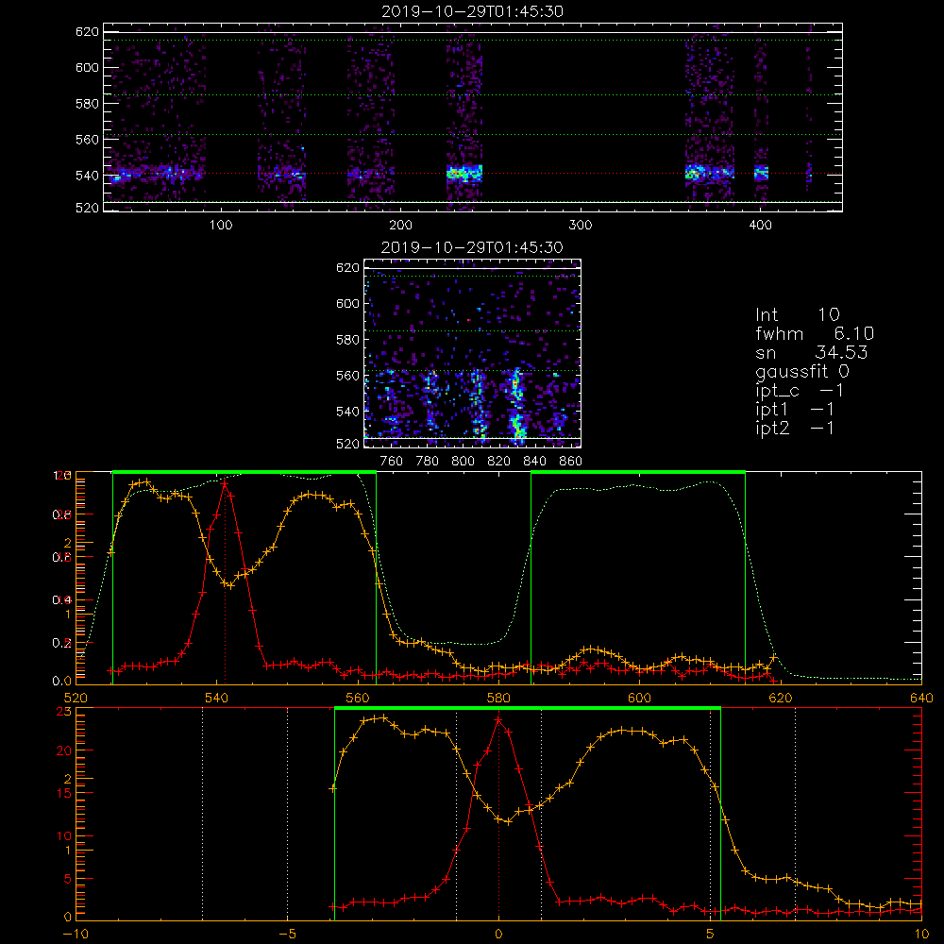Select the 'ipt2 -1' parameter line

[795, 428]
